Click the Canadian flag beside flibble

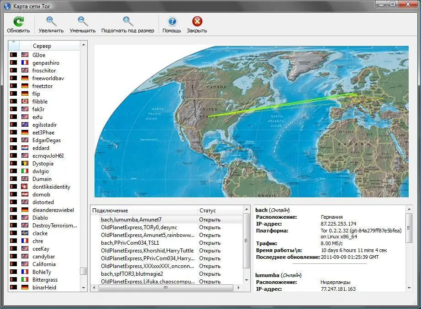tap(25, 101)
